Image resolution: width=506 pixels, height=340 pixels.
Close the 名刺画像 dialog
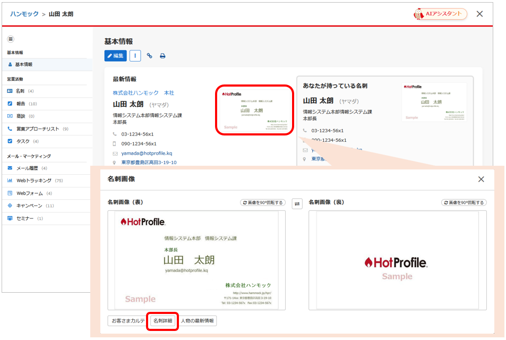[x=481, y=179]
